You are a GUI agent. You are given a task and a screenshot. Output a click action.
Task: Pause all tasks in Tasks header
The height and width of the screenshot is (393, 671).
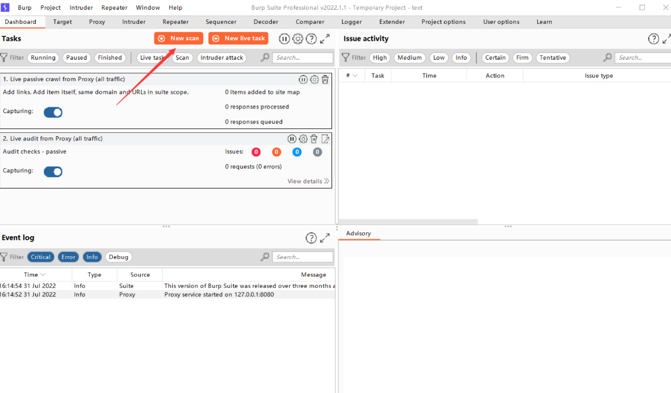284,39
